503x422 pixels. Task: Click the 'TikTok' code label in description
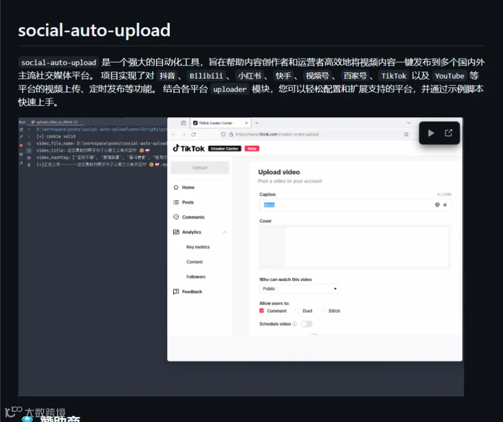393,75
